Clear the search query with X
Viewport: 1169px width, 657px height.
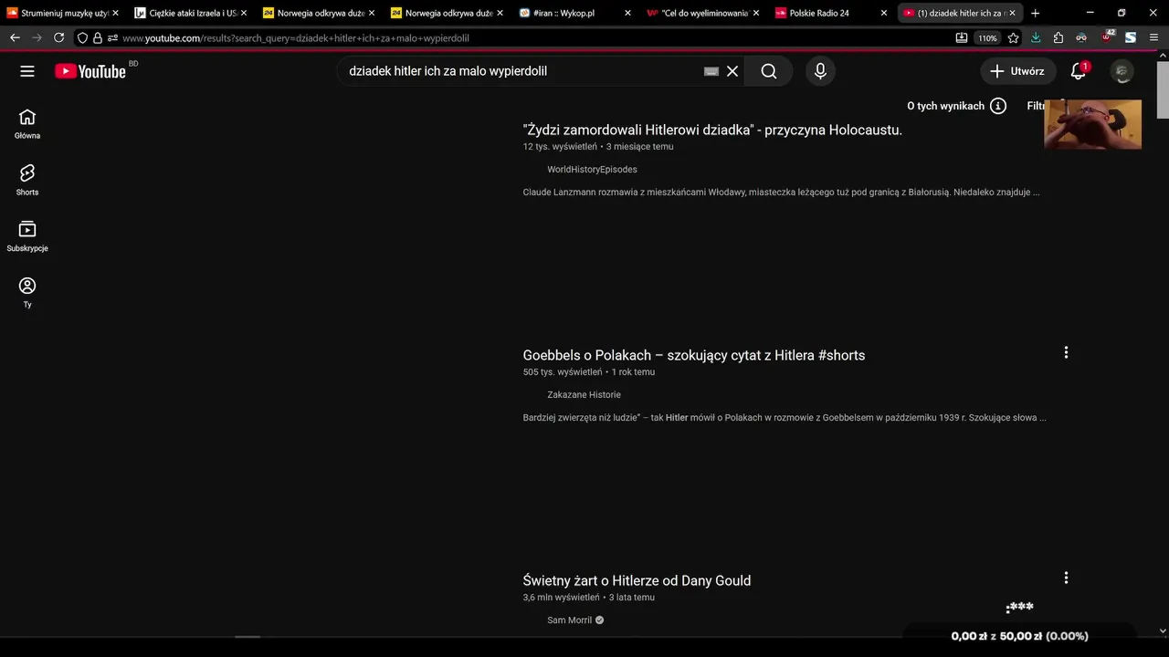point(732,71)
